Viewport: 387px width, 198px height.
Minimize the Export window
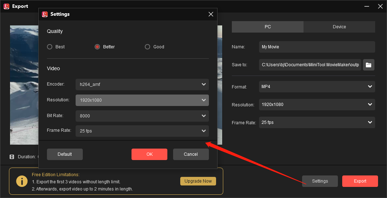366,6
